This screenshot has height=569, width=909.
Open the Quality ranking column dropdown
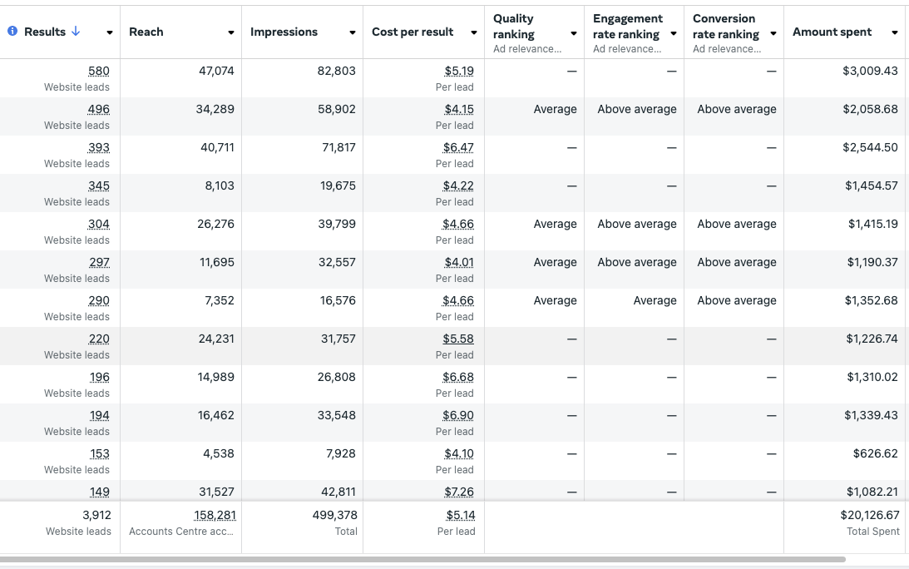573,33
